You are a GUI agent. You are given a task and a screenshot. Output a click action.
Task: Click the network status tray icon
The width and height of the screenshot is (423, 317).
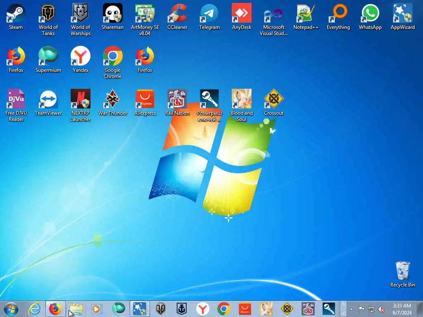click(x=371, y=310)
